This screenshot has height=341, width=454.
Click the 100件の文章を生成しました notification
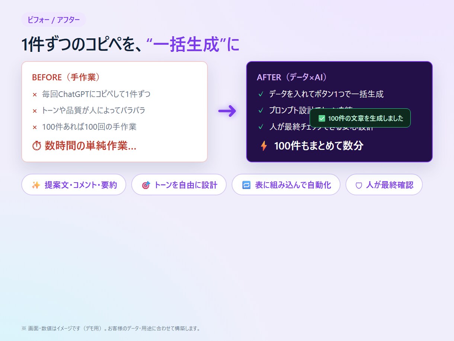360,118
